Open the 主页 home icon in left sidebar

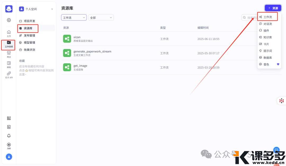pyautogui.click(x=9, y=32)
